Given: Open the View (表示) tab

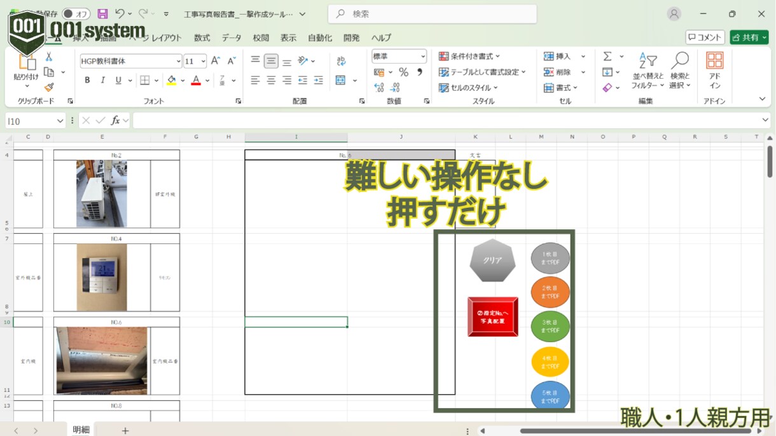Looking at the screenshot, I should (x=288, y=38).
